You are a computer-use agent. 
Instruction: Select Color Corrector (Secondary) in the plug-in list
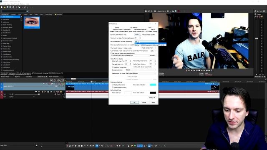[11, 60]
